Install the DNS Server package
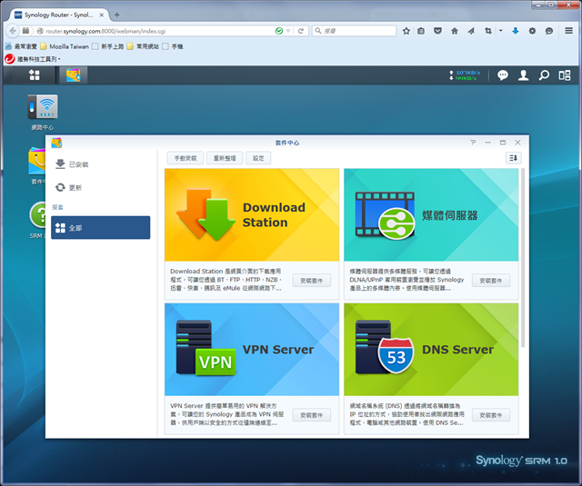This screenshot has width=582, height=486. click(491, 415)
